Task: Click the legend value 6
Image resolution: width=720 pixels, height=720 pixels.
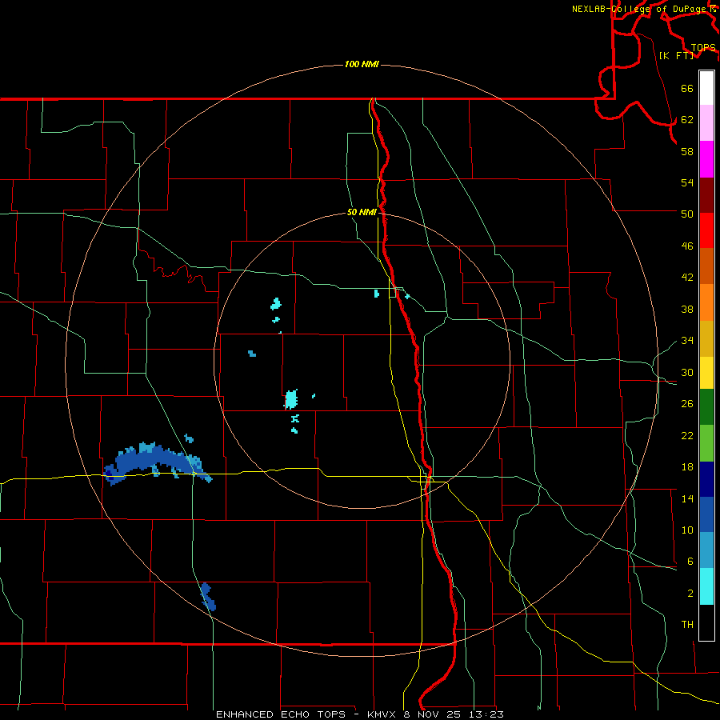Action: 690,561
